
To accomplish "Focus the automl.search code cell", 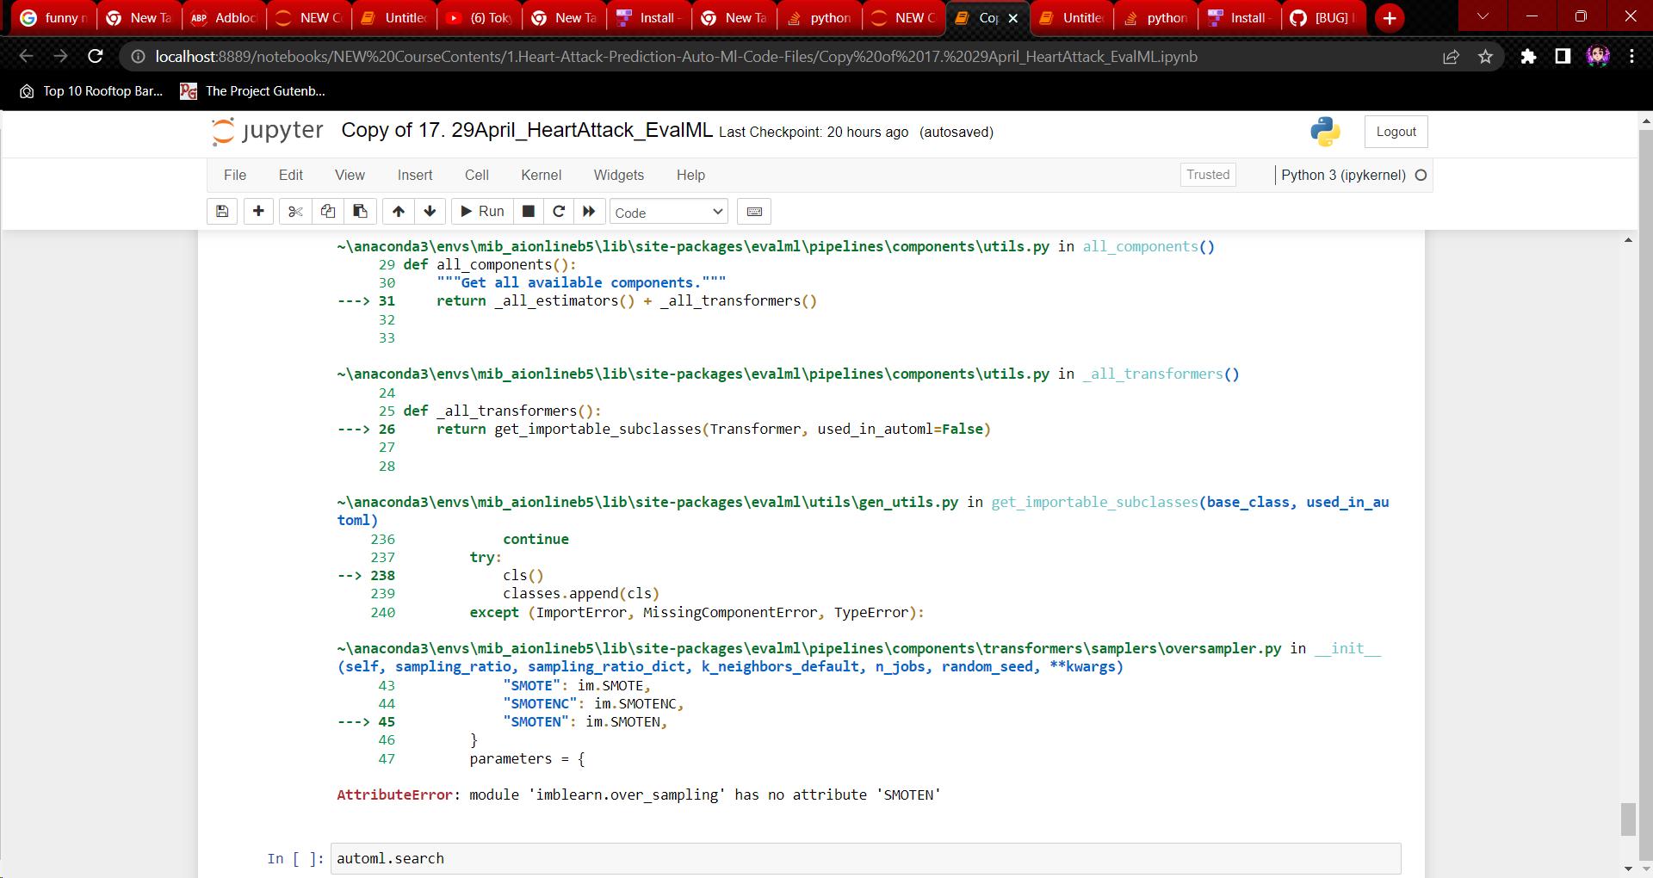I will pos(865,858).
